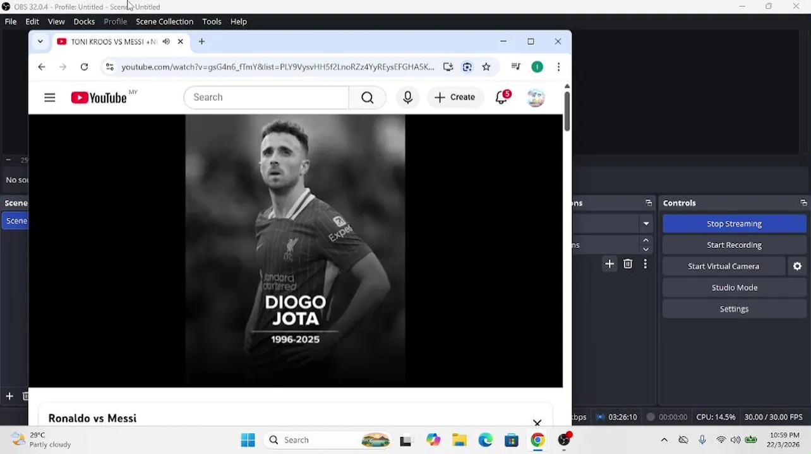Click Stop Streaming
The width and height of the screenshot is (811, 454).
(x=734, y=224)
